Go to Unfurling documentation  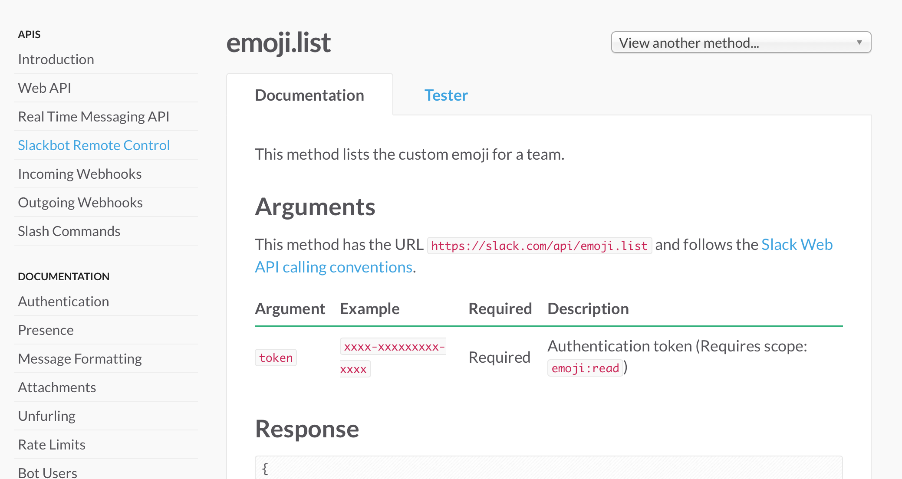(x=46, y=416)
